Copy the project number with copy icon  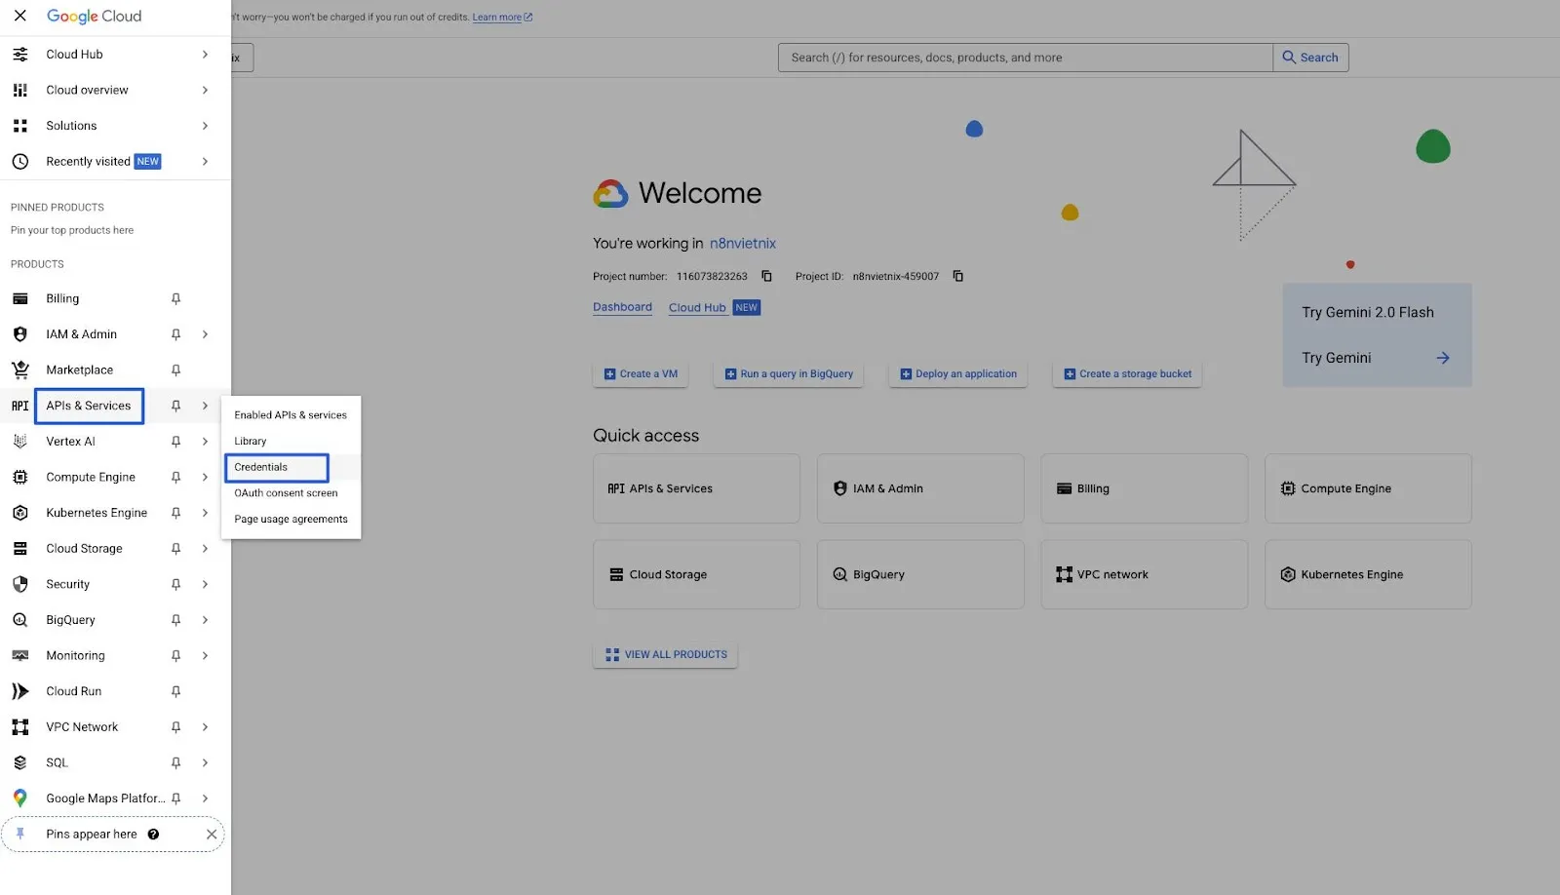(x=766, y=276)
